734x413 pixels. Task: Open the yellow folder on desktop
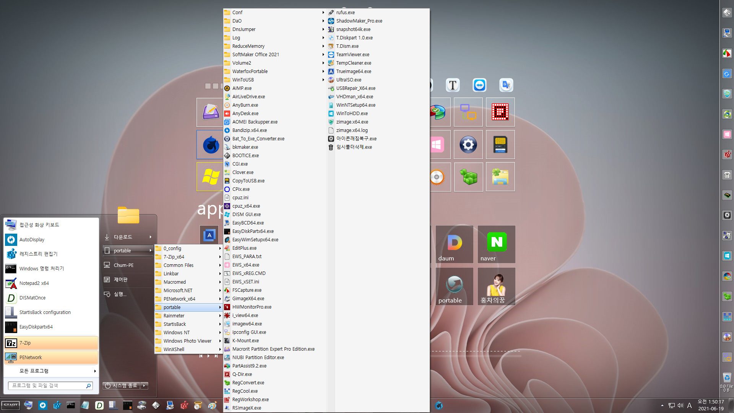coord(128,215)
